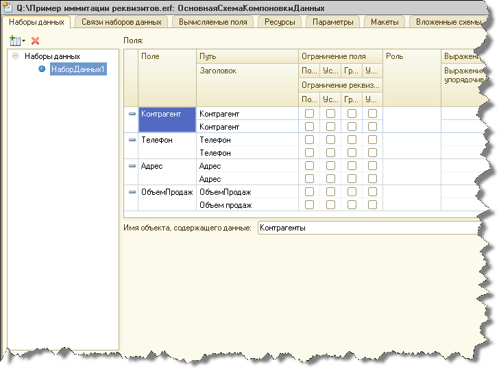Click the add data set icon
This screenshot has width=499, height=369.
click(x=14, y=41)
